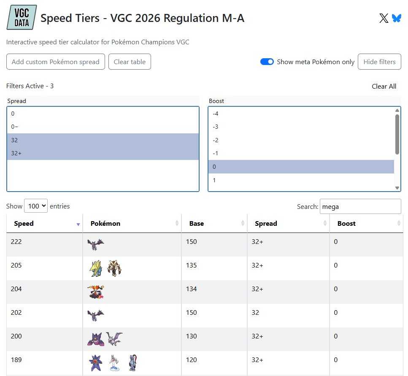Click Mega Delphox sprite in 204 row
Image resolution: width=408 pixels, height=376 pixels.
(x=96, y=292)
